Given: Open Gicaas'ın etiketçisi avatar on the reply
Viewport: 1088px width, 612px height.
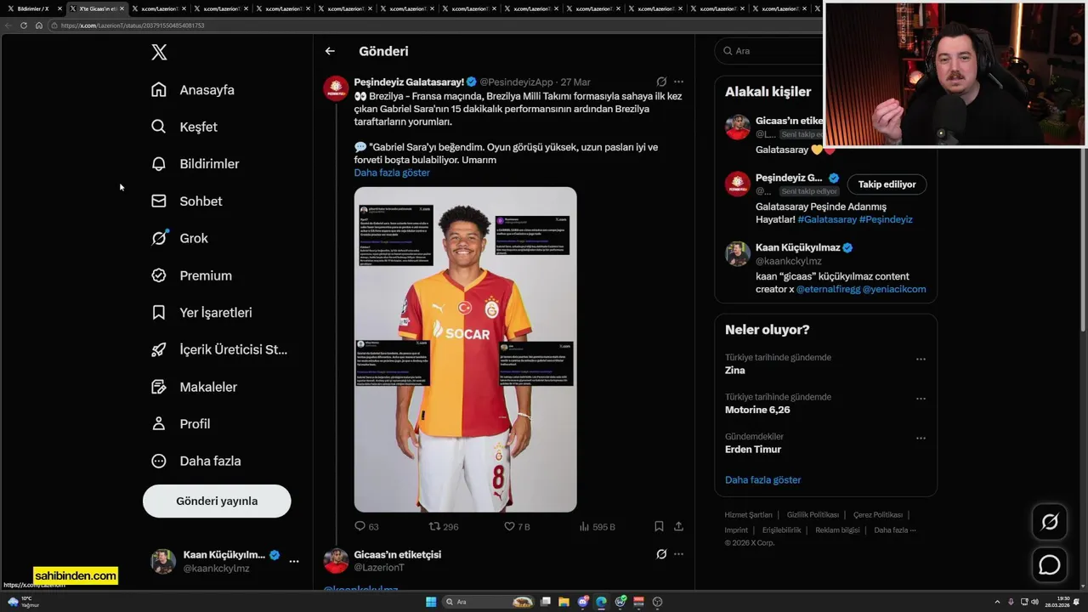Looking at the screenshot, I should pos(336,561).
